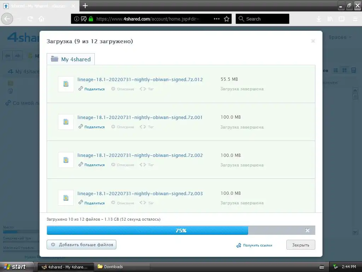Click the Добавить больше файлов button
Screen dimensions: 362x272
[82, 245]
